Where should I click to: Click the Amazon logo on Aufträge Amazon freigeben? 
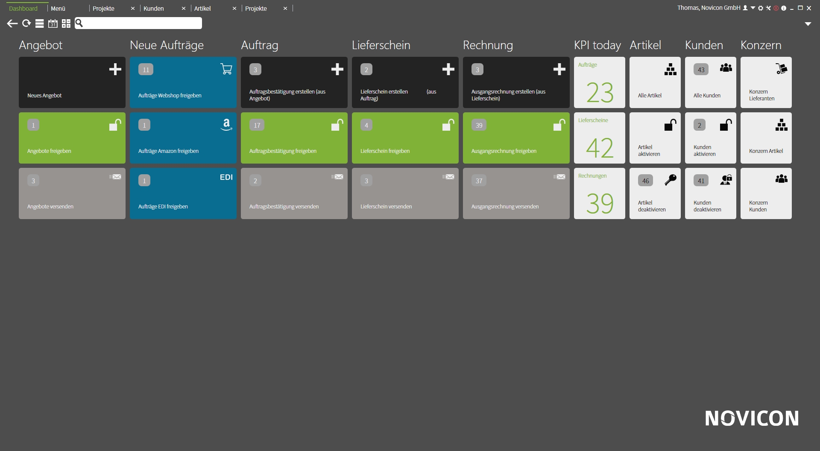(x=226, y=125)
